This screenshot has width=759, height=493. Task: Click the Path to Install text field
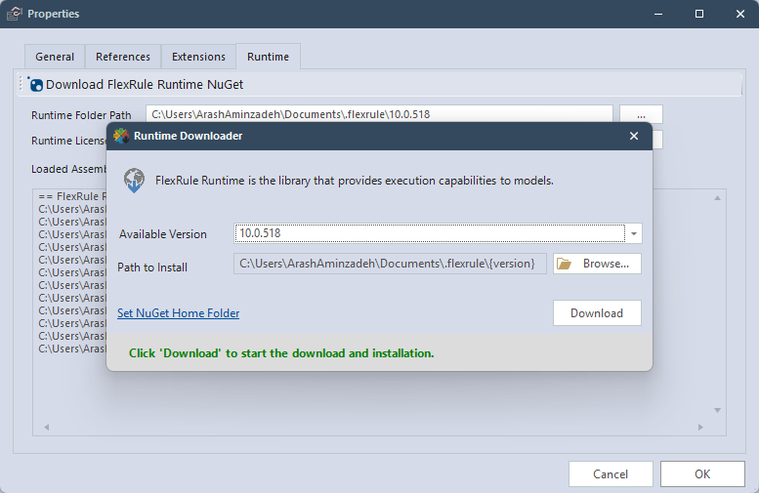click(390, 264)
